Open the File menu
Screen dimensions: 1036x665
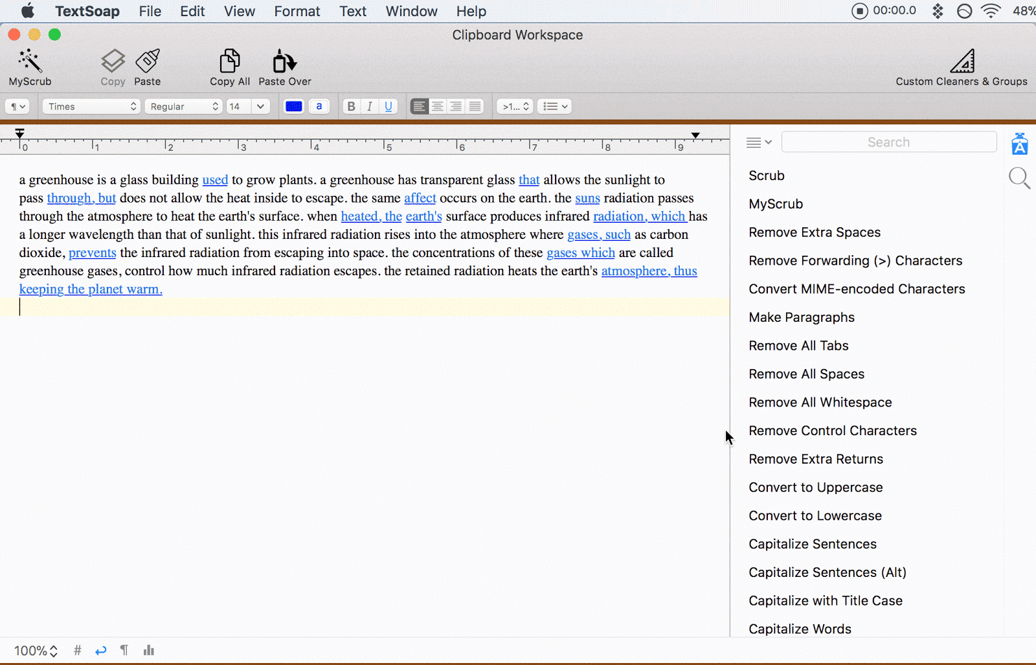click(150, 11)
